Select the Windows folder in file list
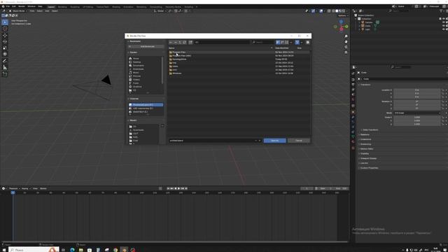Viewport: 448px width, 252px height. (x=177, y=73)
